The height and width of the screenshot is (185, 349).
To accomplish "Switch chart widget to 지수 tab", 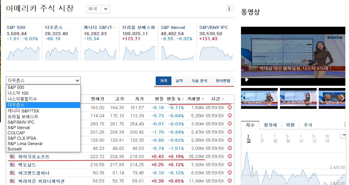I will [250, 125].
